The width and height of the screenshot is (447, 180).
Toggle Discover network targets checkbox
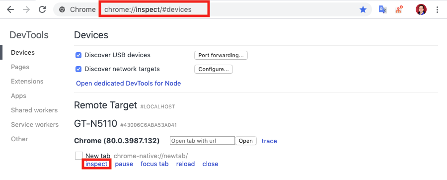pyautogui.click(x=78, y=69)
